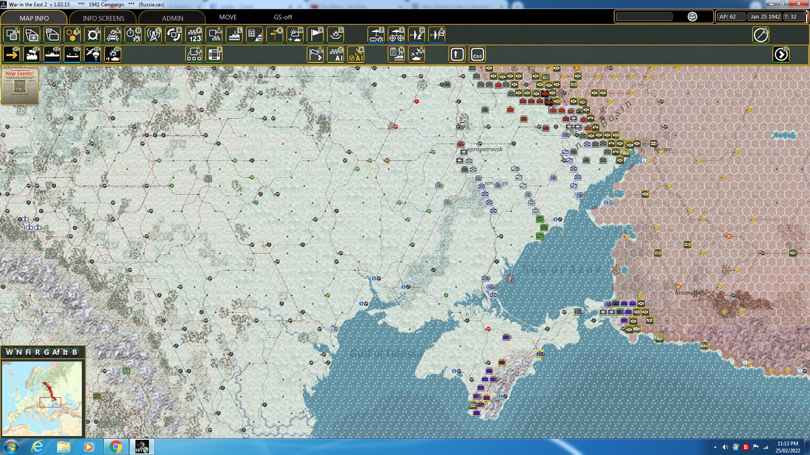Click the unit stack icon (N hotkey)
810x455 pixels.
(214, 35)
